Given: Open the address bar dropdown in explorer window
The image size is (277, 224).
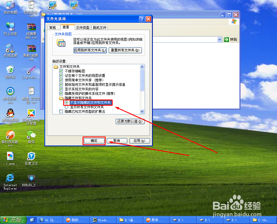Looking at the screenshot, I should (x=219, y=40).
